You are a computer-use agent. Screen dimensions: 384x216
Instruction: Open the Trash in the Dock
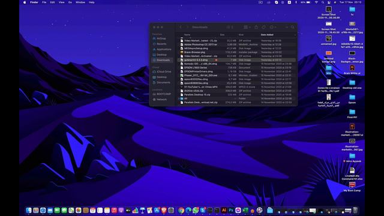coord(355,210)
